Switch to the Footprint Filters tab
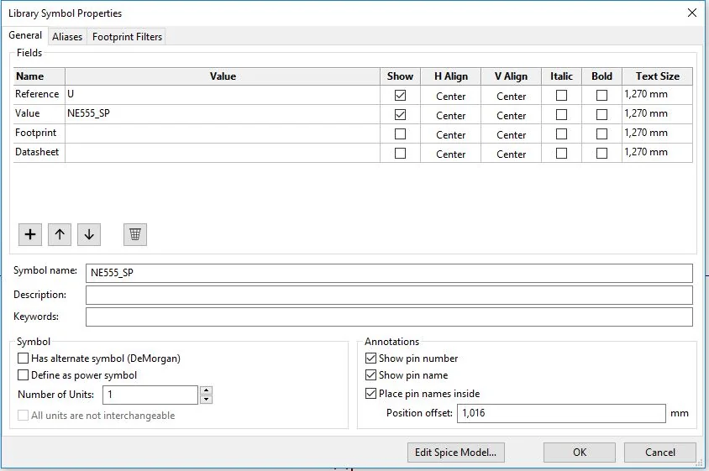709x471 pixels. pos(127,37)
